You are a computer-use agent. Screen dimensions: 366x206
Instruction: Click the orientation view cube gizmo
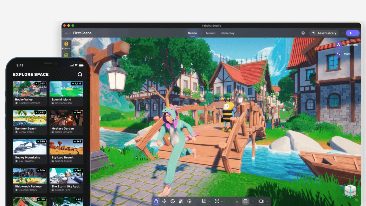point(350,191)
